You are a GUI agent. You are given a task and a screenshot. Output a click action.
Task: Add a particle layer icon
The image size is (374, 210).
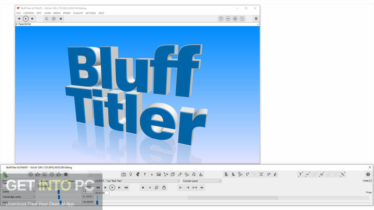(x=187, y=174)
